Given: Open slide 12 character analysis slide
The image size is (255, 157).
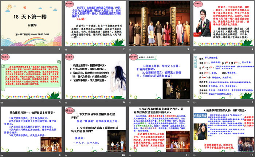Looking at the screenshot, I should click(x=223, y=128).
